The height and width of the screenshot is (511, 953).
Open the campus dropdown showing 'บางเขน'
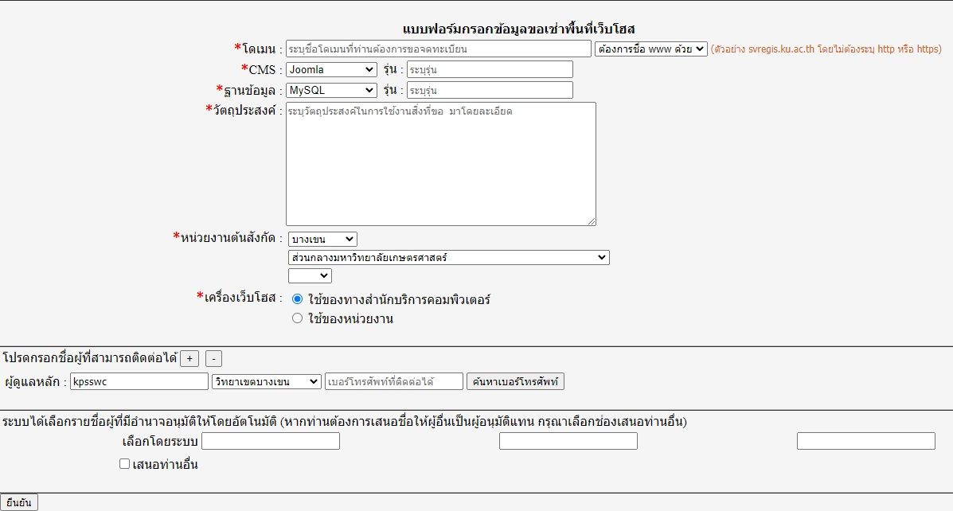pyautogui.click(x=322, y=239)
